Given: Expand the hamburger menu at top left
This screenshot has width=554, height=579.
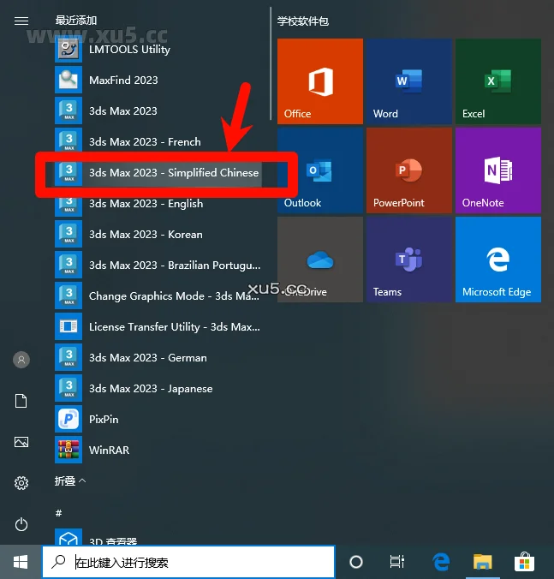Looking at the screenshot, I should click(x=21, y=21).
